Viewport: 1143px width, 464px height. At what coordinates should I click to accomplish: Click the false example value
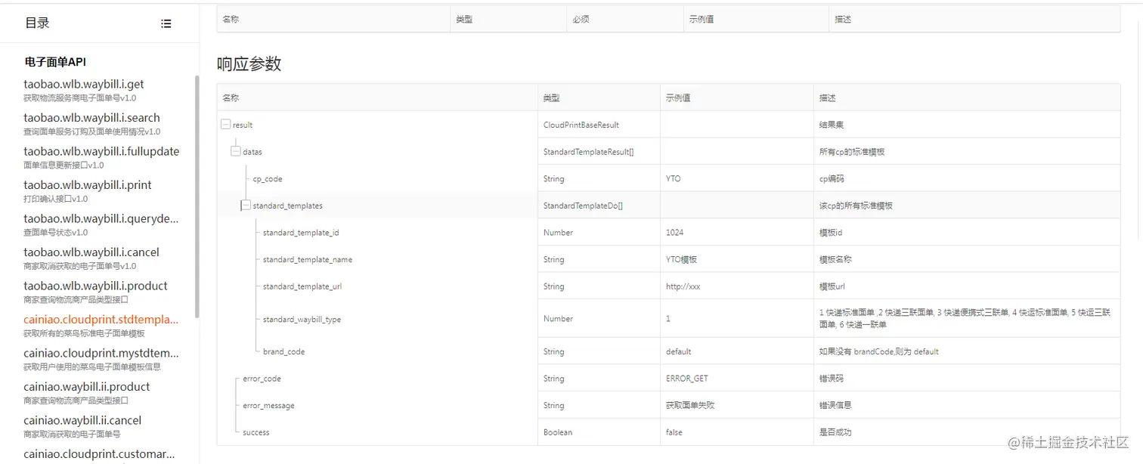tap(674, 432)
